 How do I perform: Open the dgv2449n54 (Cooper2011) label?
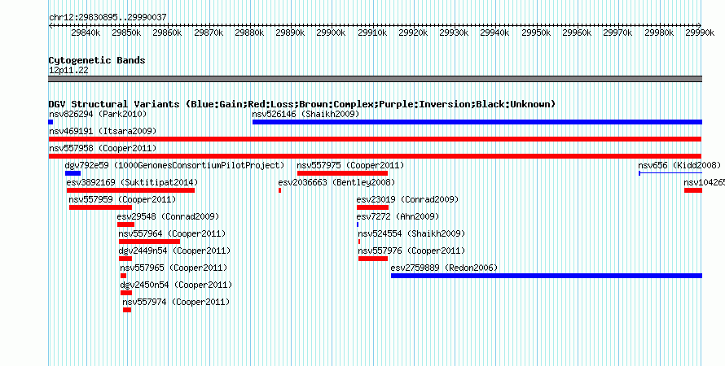coord(174,251)
